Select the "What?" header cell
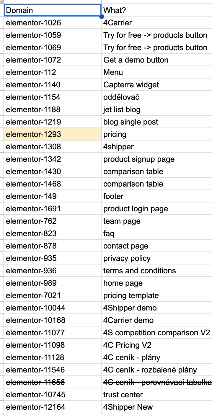Image resolution: width=212 pixels, height=415 pixels. 156,10
